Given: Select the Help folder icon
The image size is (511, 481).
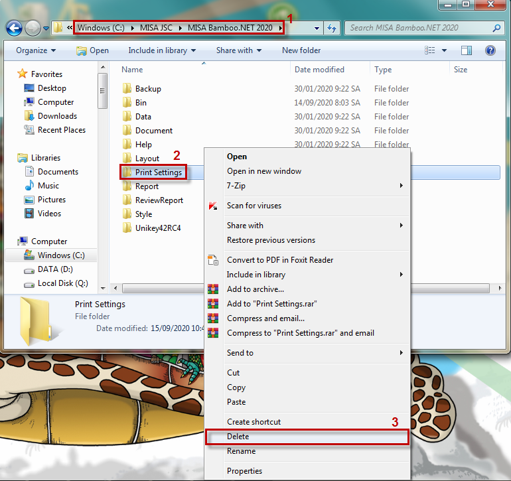Looking at the screenshot, I should click(127, 144).
